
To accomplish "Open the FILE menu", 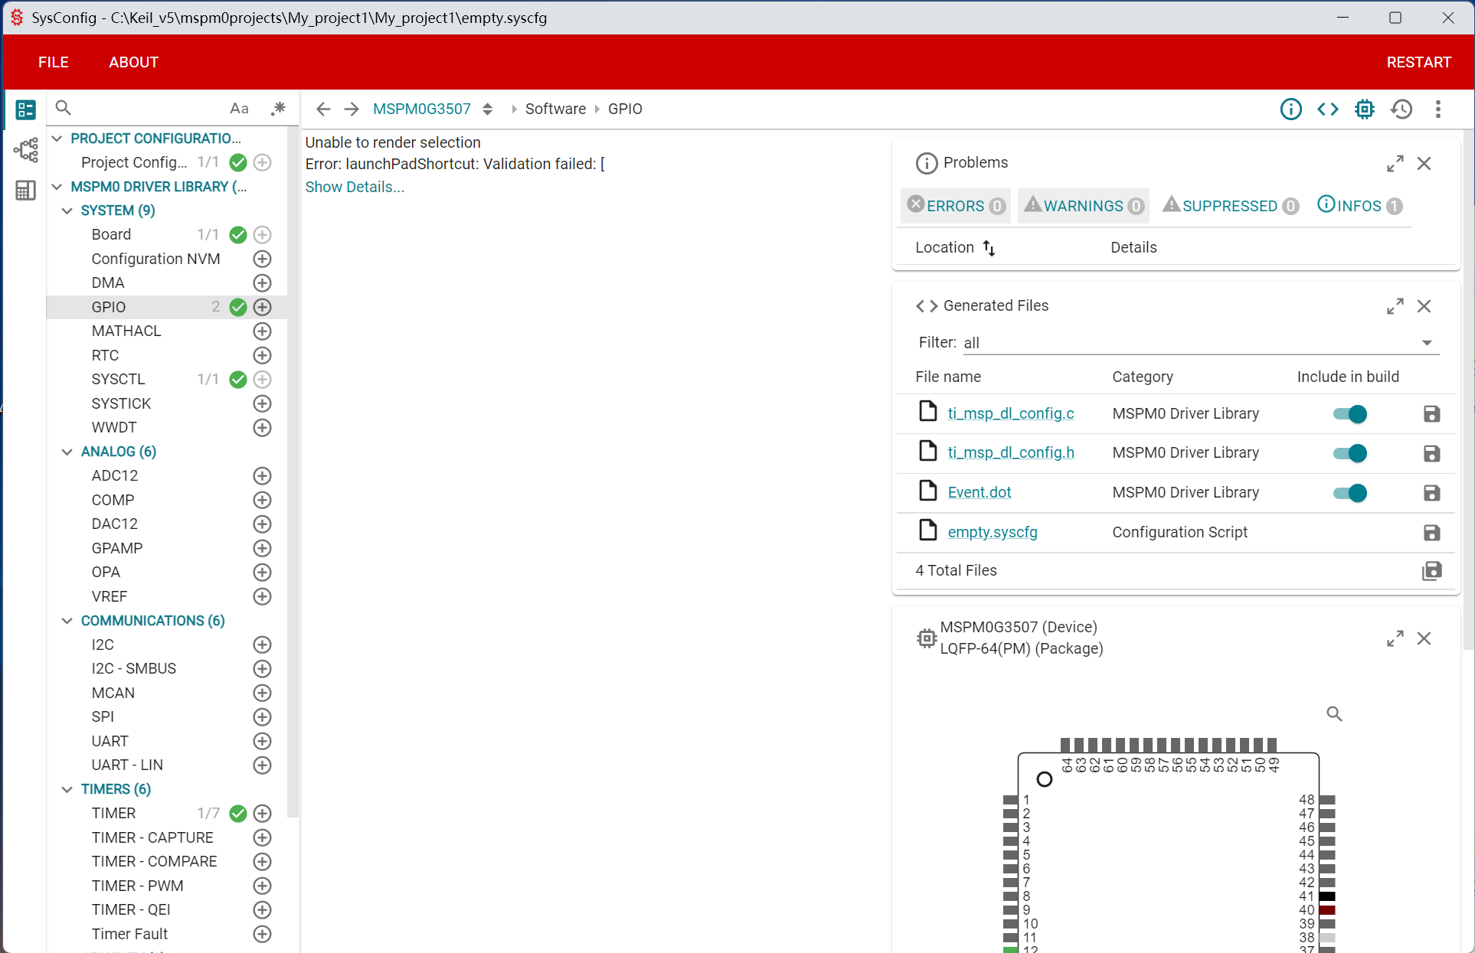I will pyautogui.click(x=54, y=62).
